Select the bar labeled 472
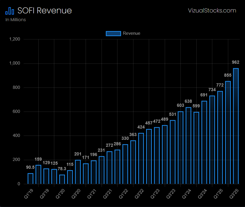 pos(157,155)
